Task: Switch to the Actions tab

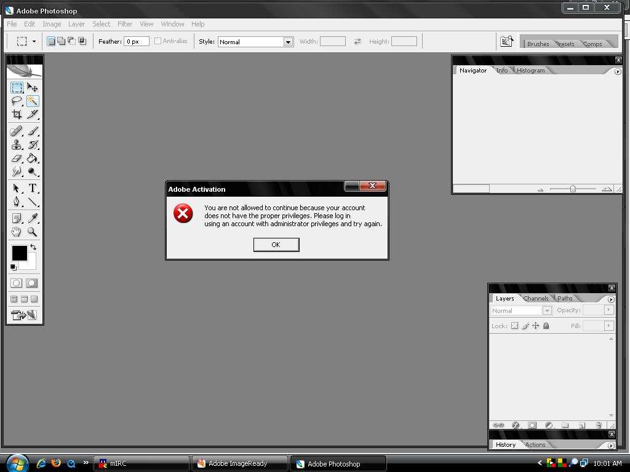Action: coord(535,444)
